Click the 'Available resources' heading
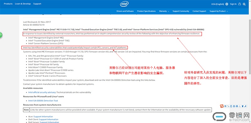Image resolution: width=251 pixels, height=123 pixels. 33,88
